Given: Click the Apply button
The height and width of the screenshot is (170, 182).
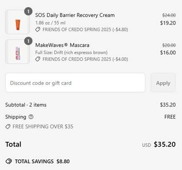Looking at the screenshot, I should [x=163, y=83].
